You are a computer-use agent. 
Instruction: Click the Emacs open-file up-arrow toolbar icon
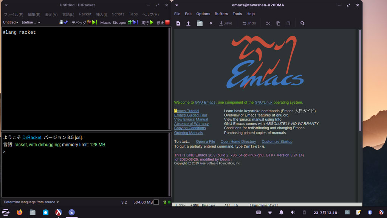[x=188, y=23]
